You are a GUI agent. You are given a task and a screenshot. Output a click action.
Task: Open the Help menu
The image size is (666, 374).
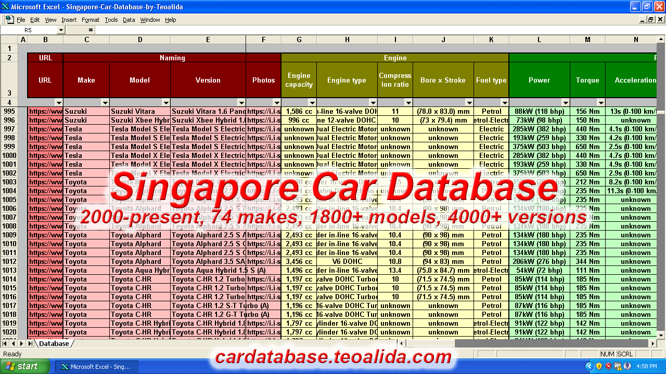(x=171, y=20)
